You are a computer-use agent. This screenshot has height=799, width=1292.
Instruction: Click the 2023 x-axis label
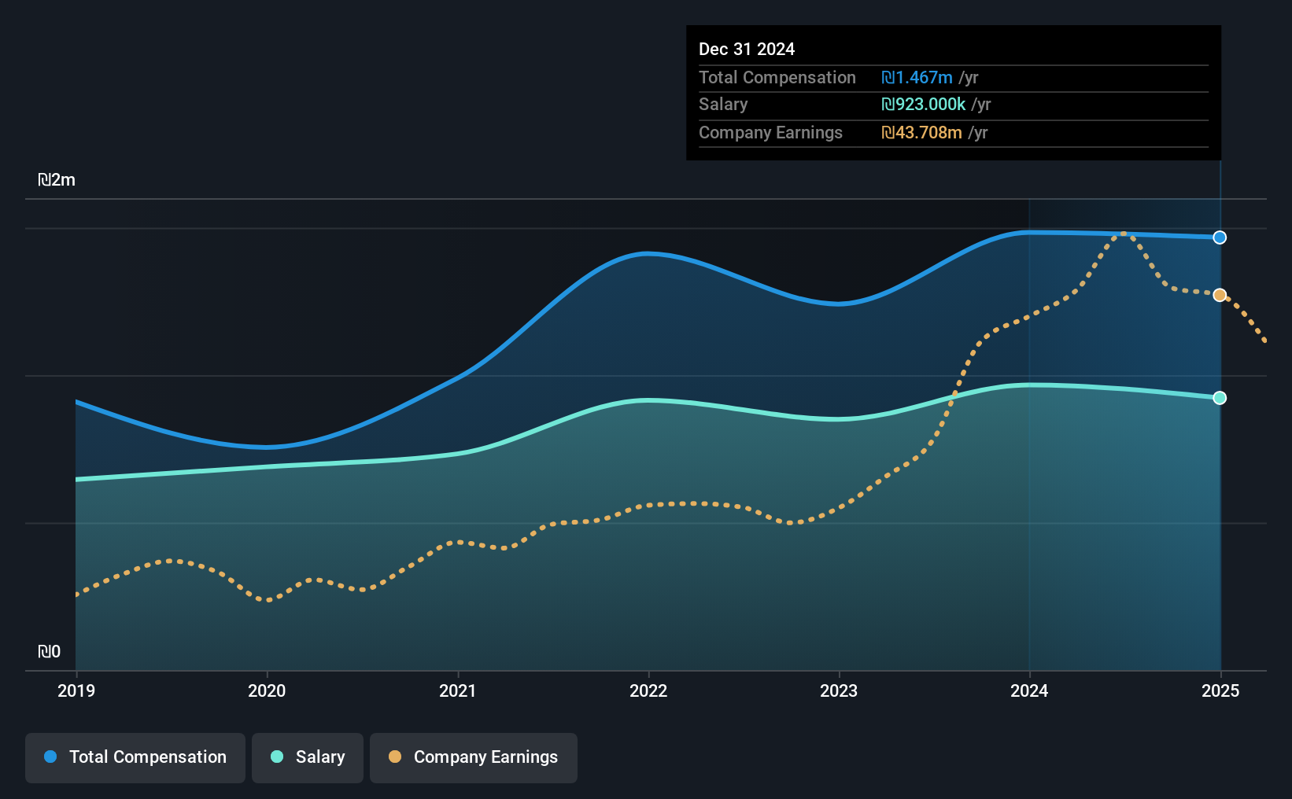[x=839, y=690]
